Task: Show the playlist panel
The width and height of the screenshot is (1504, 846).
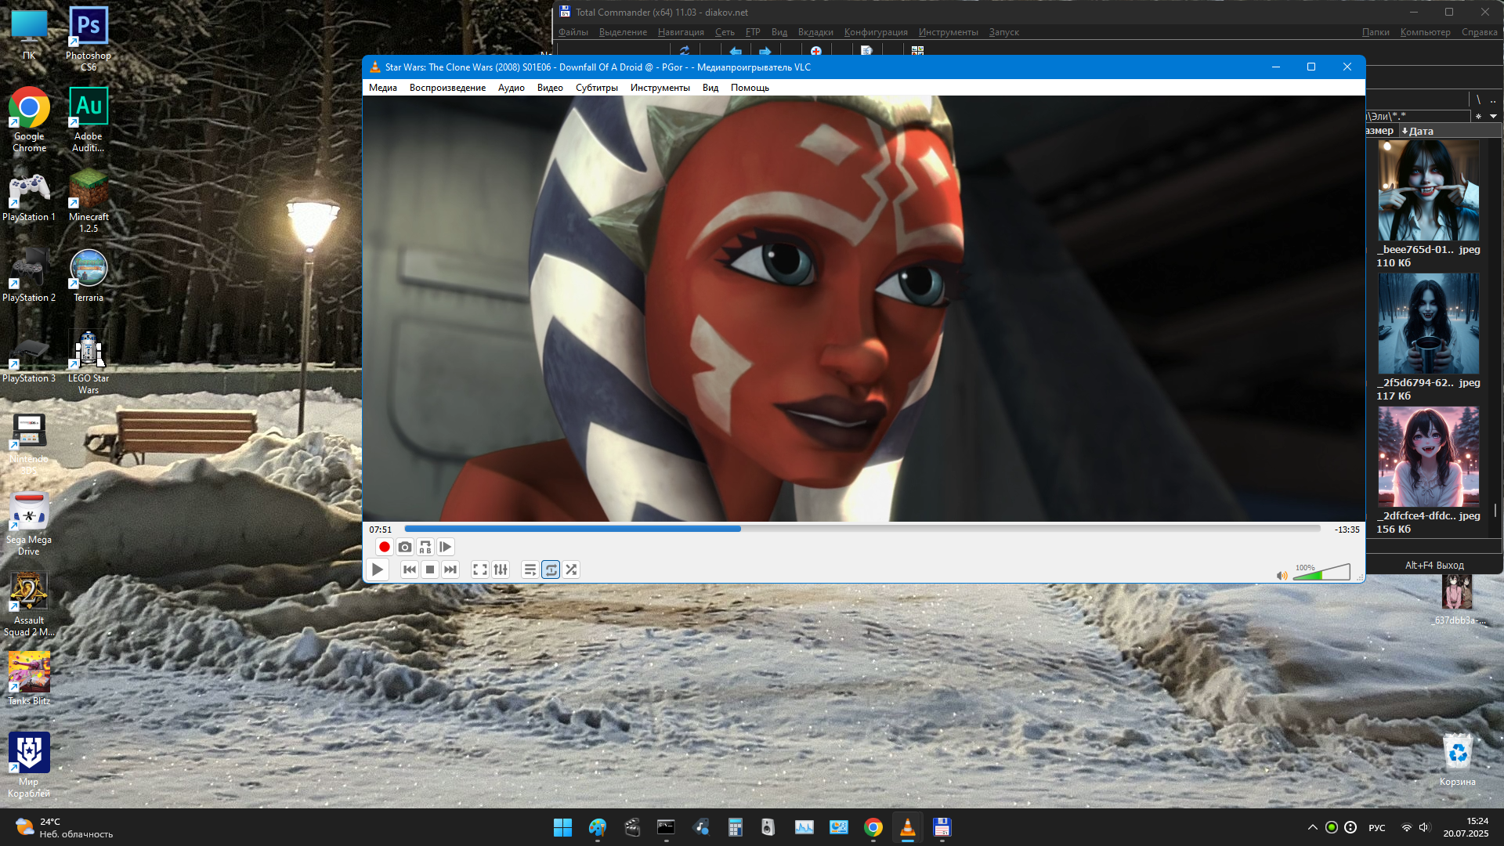Action: coord(530,570)
